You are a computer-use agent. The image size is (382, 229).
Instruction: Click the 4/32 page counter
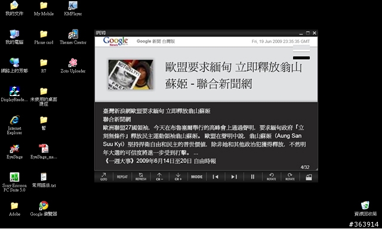tap(305, 167)
